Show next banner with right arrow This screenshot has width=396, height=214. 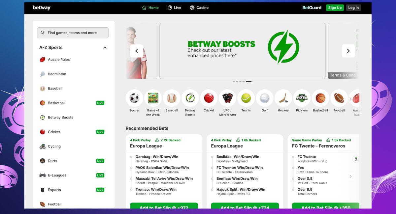tap(348, 51)
